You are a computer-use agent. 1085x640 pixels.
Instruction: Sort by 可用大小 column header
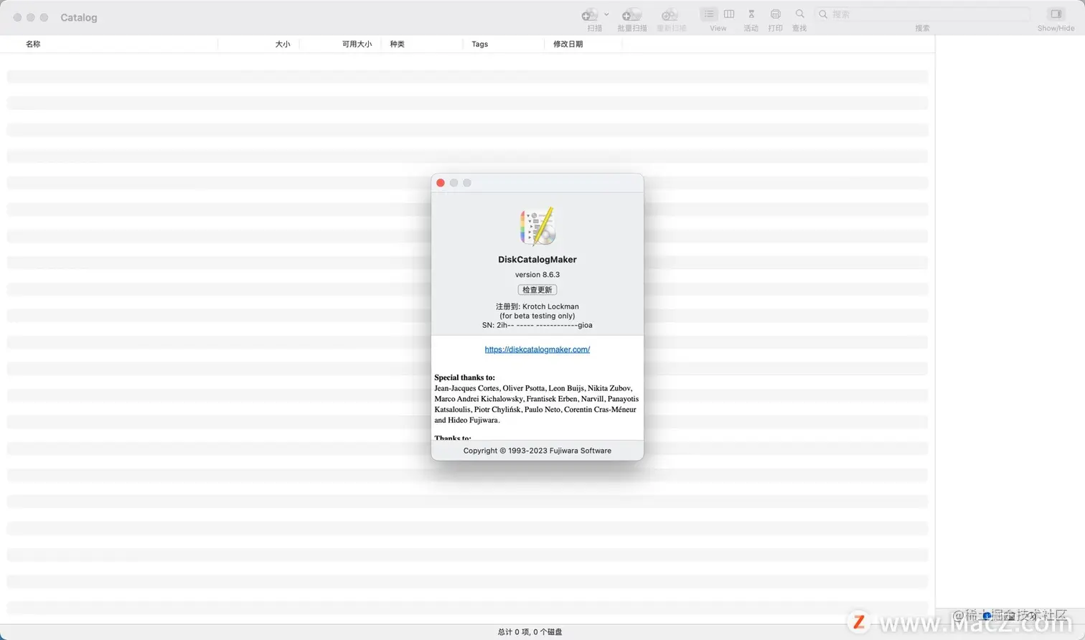357,44
